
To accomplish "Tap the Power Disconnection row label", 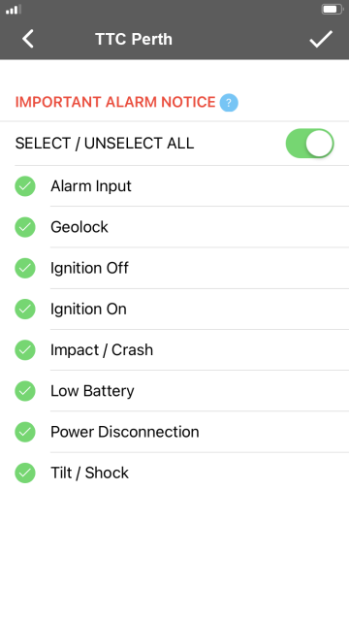I will tap(125, 432).
